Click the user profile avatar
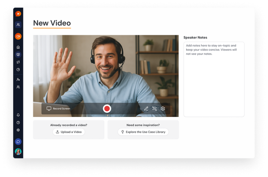This screenshot has height=177, width=268. coord(18,152)
